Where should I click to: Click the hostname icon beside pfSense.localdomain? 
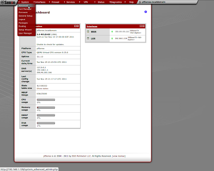click(140, 2)
